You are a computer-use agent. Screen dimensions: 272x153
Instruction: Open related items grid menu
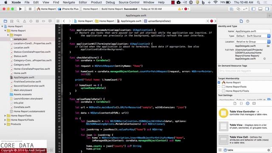(58, 21)
